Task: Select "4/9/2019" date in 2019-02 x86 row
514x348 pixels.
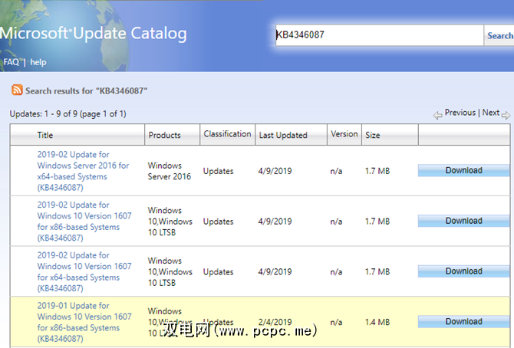Action: (x=275, y=222)
